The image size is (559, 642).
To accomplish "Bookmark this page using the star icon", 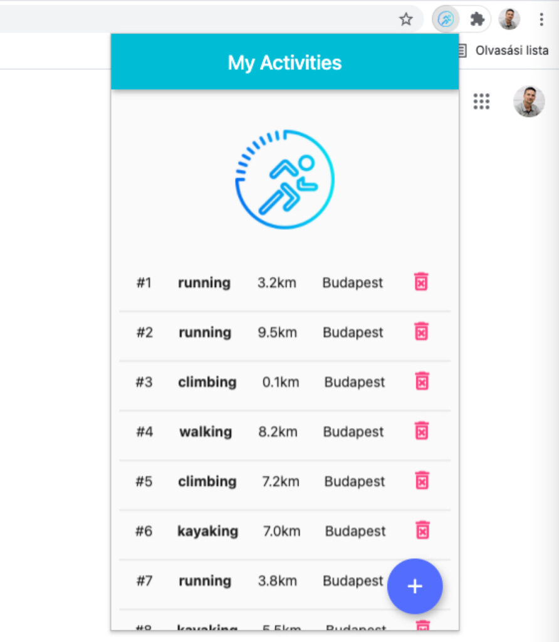I will [405, 19].
